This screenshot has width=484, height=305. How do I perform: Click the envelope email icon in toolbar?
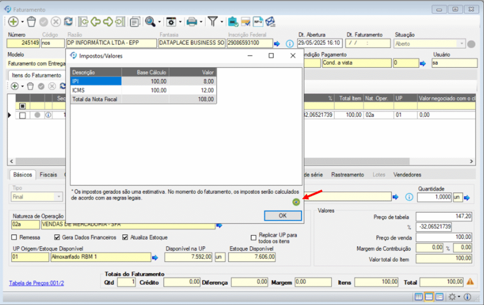(x=270, y=22)
